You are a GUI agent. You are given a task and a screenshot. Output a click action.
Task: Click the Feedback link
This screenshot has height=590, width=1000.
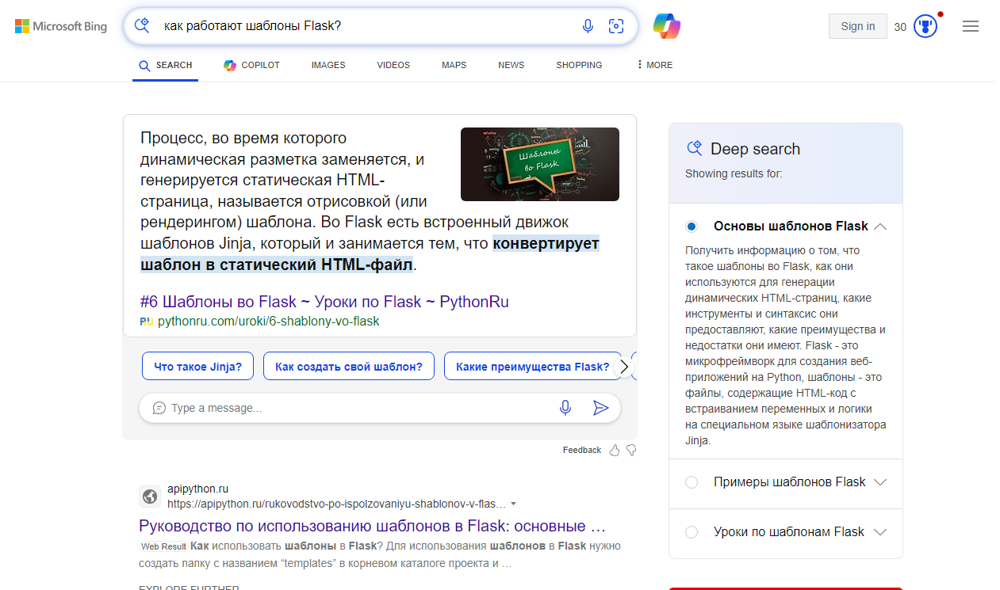582,450
